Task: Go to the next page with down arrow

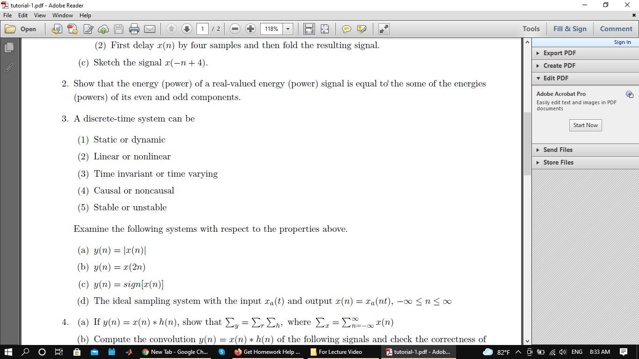Action: tap(187, 29)
